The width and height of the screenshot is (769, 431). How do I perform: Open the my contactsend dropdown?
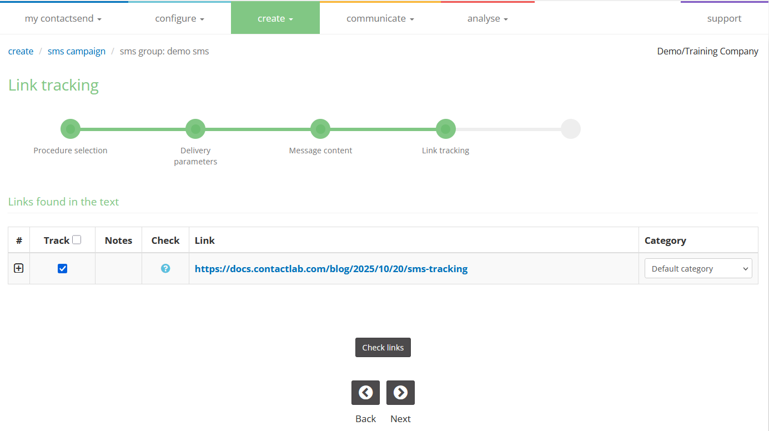tap(63, 18)
